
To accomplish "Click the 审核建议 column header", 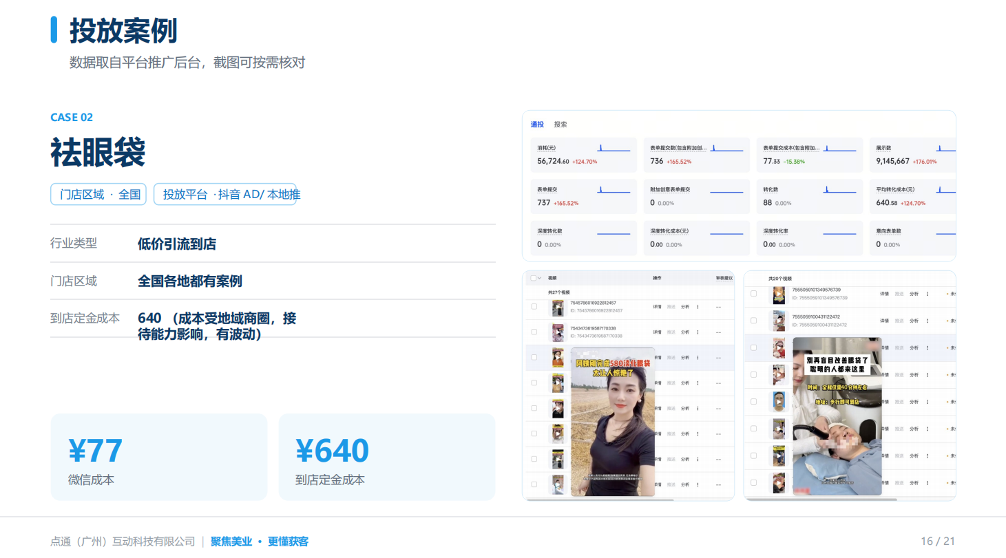I will point(724,278).
